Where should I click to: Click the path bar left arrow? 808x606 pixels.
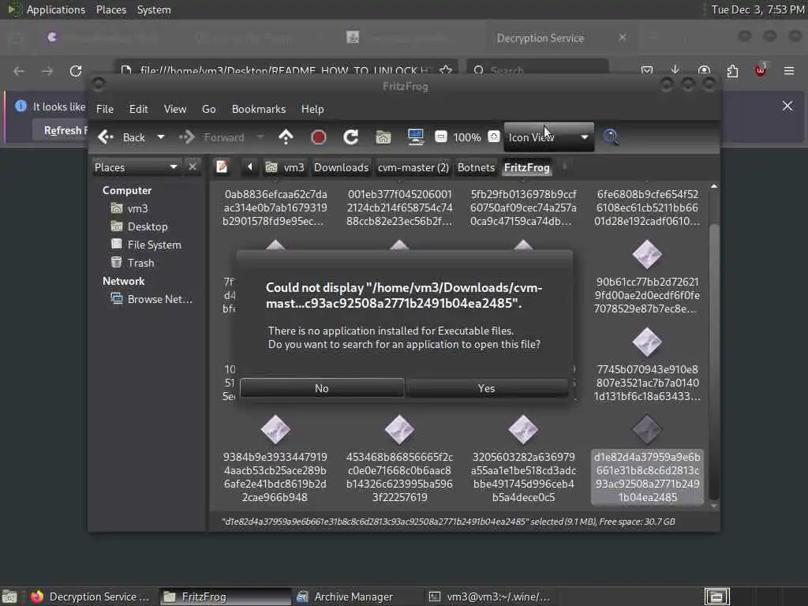250,167
